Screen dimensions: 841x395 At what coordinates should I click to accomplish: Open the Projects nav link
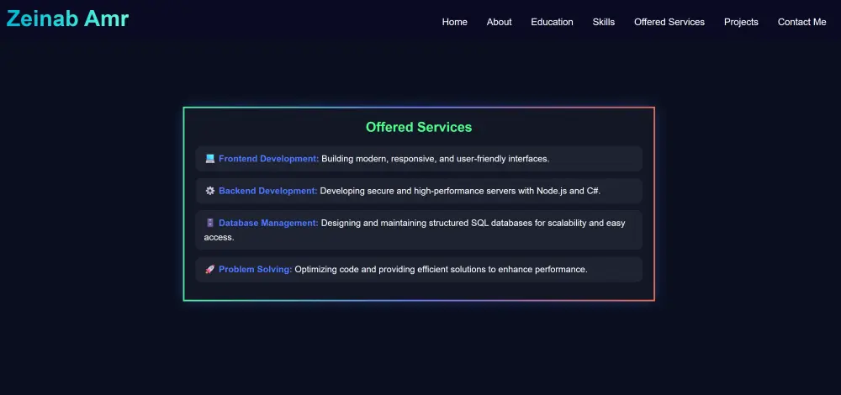coord(741,22)
